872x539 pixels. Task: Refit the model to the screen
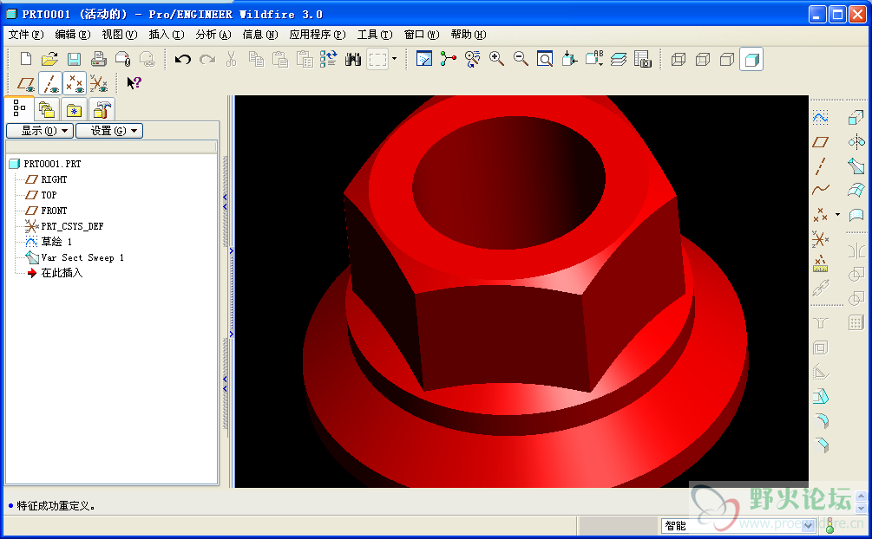coord(545,59)
